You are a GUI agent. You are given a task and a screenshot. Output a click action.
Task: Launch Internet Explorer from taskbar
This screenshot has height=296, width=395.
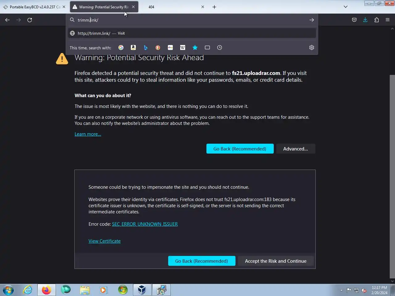(x=27, y=290)
